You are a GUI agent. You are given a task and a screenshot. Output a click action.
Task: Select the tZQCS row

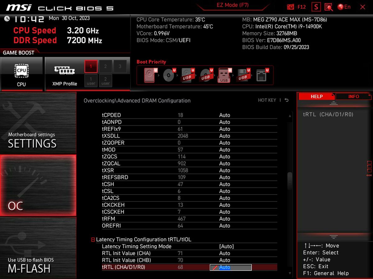pos(190,157)
